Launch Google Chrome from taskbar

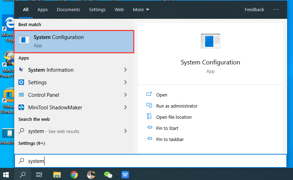(74, 174)
